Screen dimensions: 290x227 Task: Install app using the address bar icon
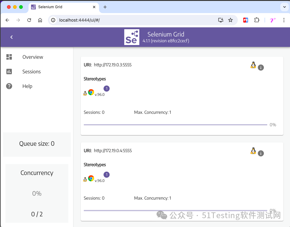click(x=221, y=20)
